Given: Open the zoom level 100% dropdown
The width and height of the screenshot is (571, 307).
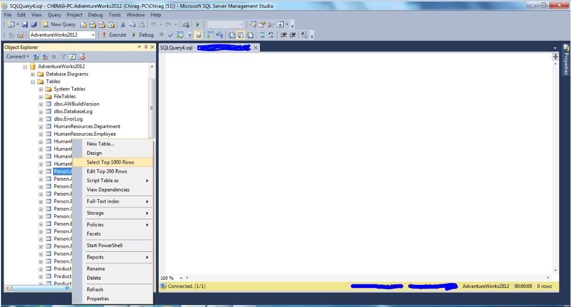Looking at the screenshot, I should click(x=179, y=278).
